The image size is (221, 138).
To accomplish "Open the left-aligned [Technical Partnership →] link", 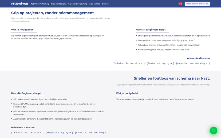I will (x=27, y=133).
